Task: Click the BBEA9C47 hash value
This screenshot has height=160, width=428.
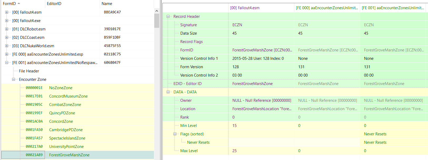Action: pos(112,12)
